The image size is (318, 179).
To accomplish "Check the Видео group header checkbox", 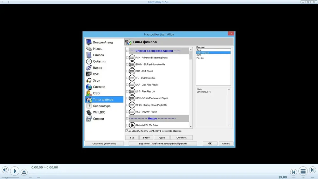I will (127, 118).
